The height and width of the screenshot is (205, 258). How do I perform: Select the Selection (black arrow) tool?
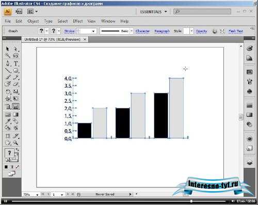click(7, 49)
